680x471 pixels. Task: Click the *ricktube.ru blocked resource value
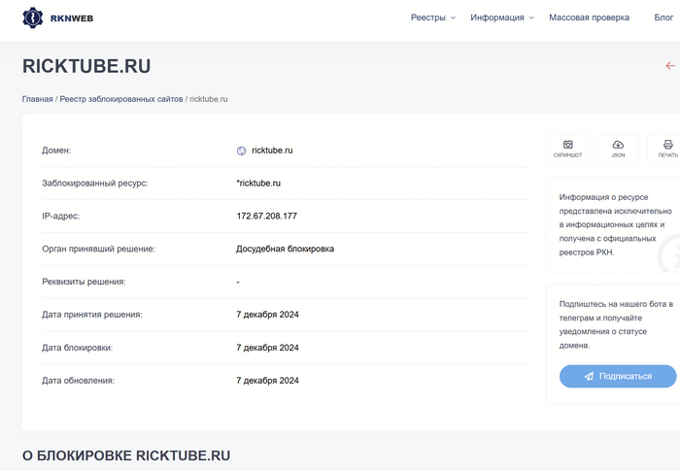click(258, 183)
